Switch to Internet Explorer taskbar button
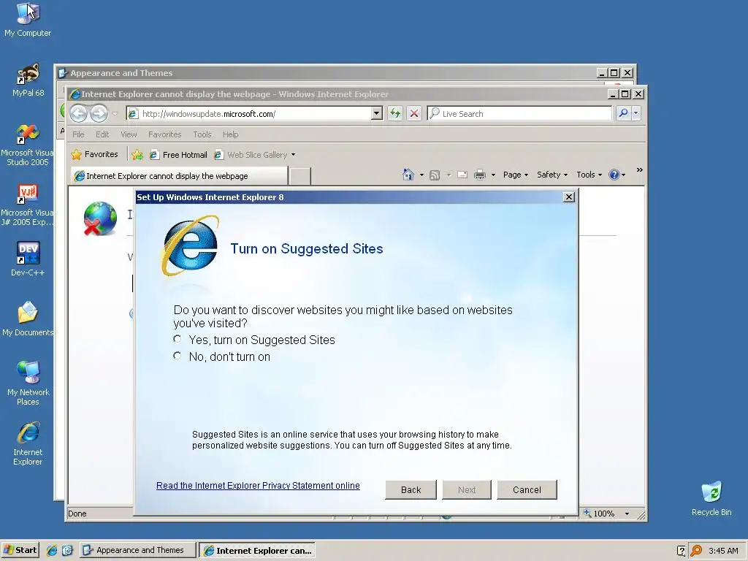Viewport: 748px width, 561px height. 257,550
